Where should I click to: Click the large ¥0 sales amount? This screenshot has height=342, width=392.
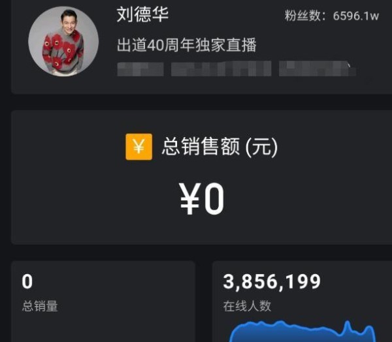coord(201,198)
